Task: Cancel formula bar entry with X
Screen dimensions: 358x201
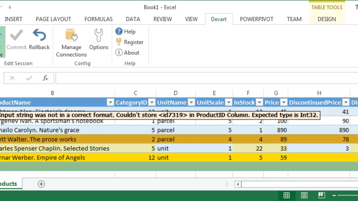Action: pos(12,78)
